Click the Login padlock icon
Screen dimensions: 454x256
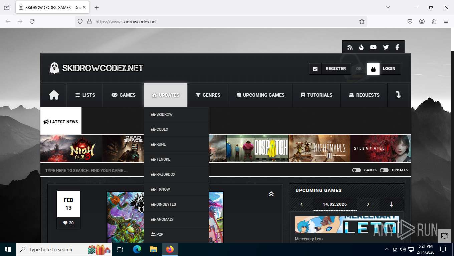pyautogui.click(x=373, y=69)
